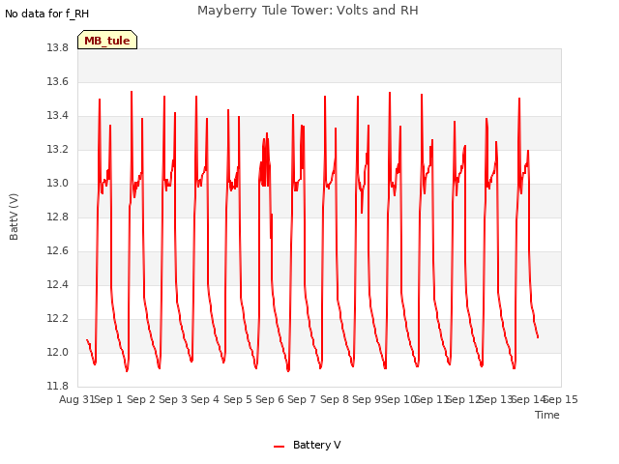This screenshot has width=619, height=464.
Task: Click the 'No data for f_RH' message
Action: 47,14
